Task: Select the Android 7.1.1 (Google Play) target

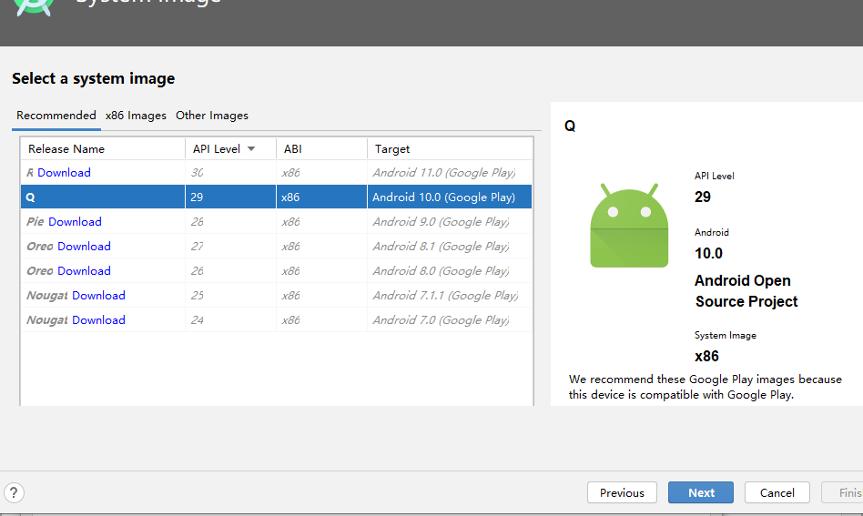Action: pyautogui.click(x=446, y=296)
